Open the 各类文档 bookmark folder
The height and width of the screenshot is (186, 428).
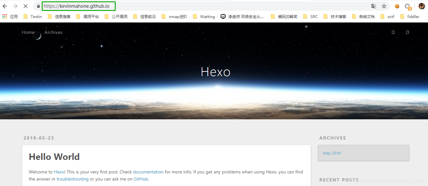click(x=363, y=16)
